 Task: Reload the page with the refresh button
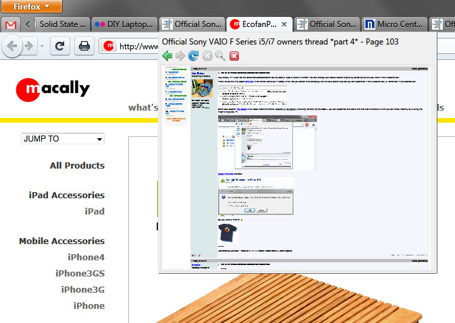[60, 46]
